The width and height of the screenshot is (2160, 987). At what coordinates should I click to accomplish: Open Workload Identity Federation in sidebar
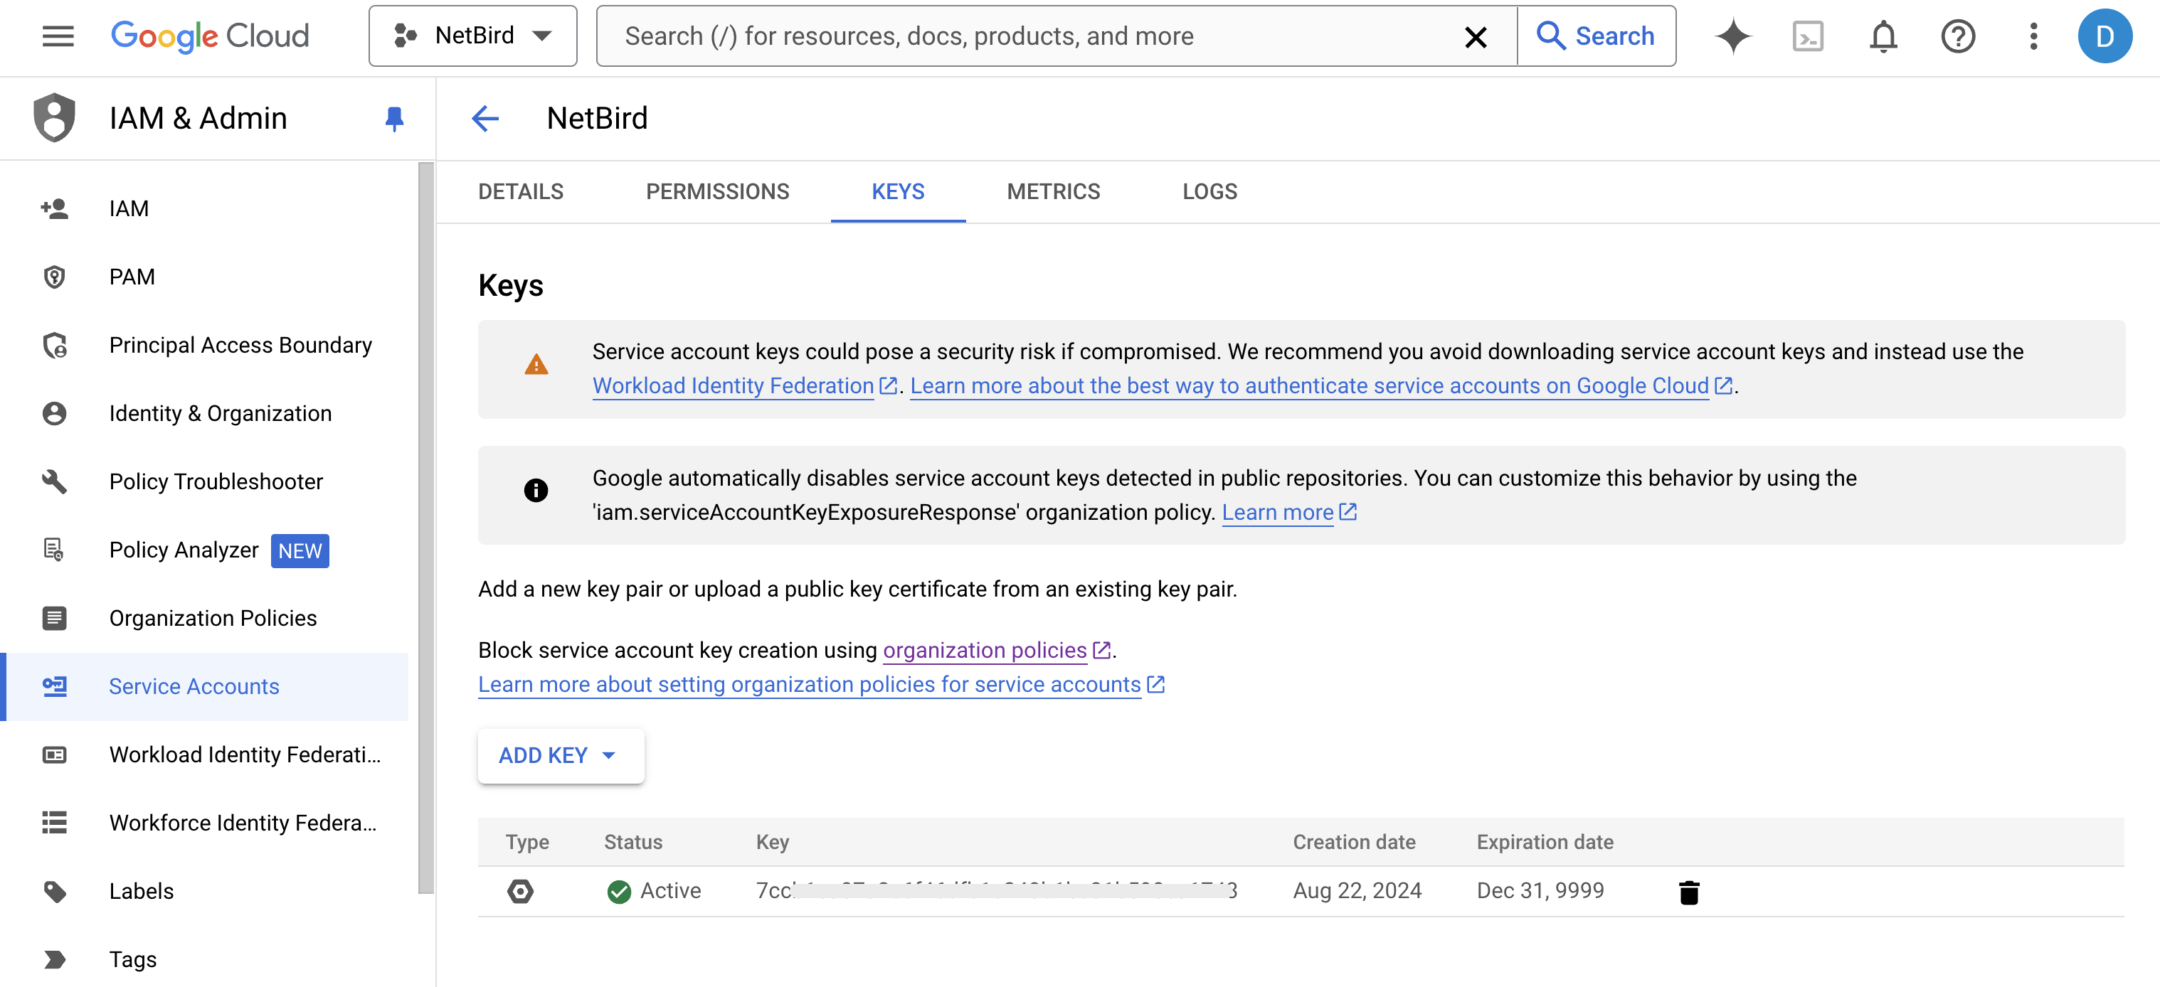[x=244, y=754]
